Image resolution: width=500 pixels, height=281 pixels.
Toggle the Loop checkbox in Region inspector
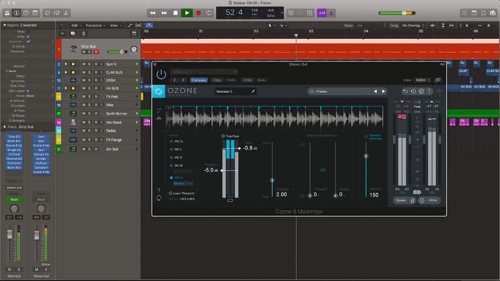[x=28, y=37]
